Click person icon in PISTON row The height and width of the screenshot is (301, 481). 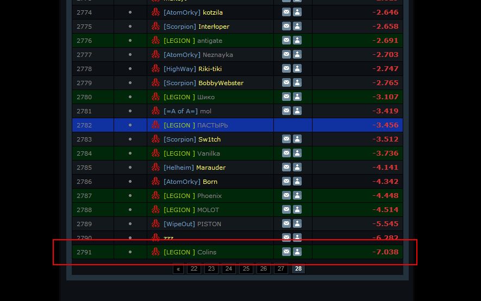[x=297, y=223]
